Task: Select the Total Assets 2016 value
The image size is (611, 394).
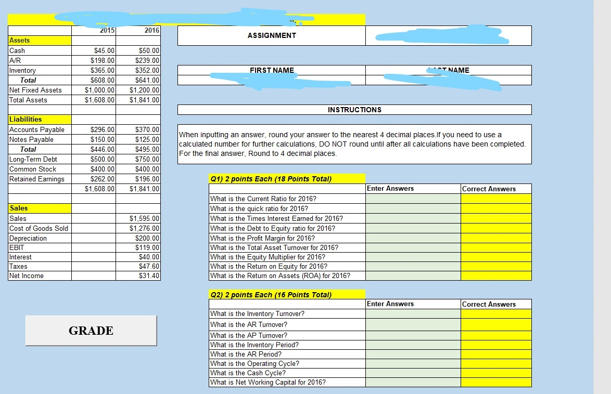Action: click(138, 100)
